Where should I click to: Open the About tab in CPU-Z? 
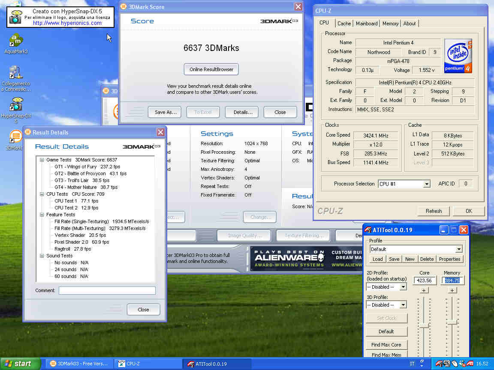coord(409,24)
